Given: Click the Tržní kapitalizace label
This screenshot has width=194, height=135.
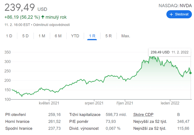Looking at the screenshot, I should click(85, 114).
